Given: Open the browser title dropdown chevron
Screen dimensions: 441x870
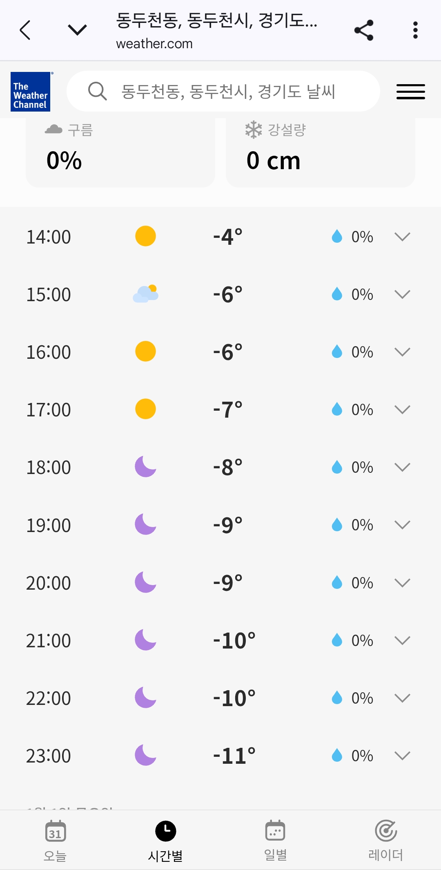Looking at the screenshot, I should click(x=77, y=30).
